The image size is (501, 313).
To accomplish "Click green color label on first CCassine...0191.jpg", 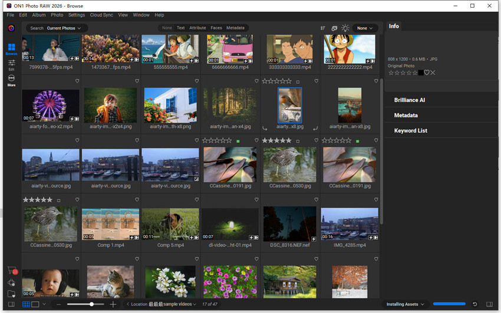I will coord(238,141).
